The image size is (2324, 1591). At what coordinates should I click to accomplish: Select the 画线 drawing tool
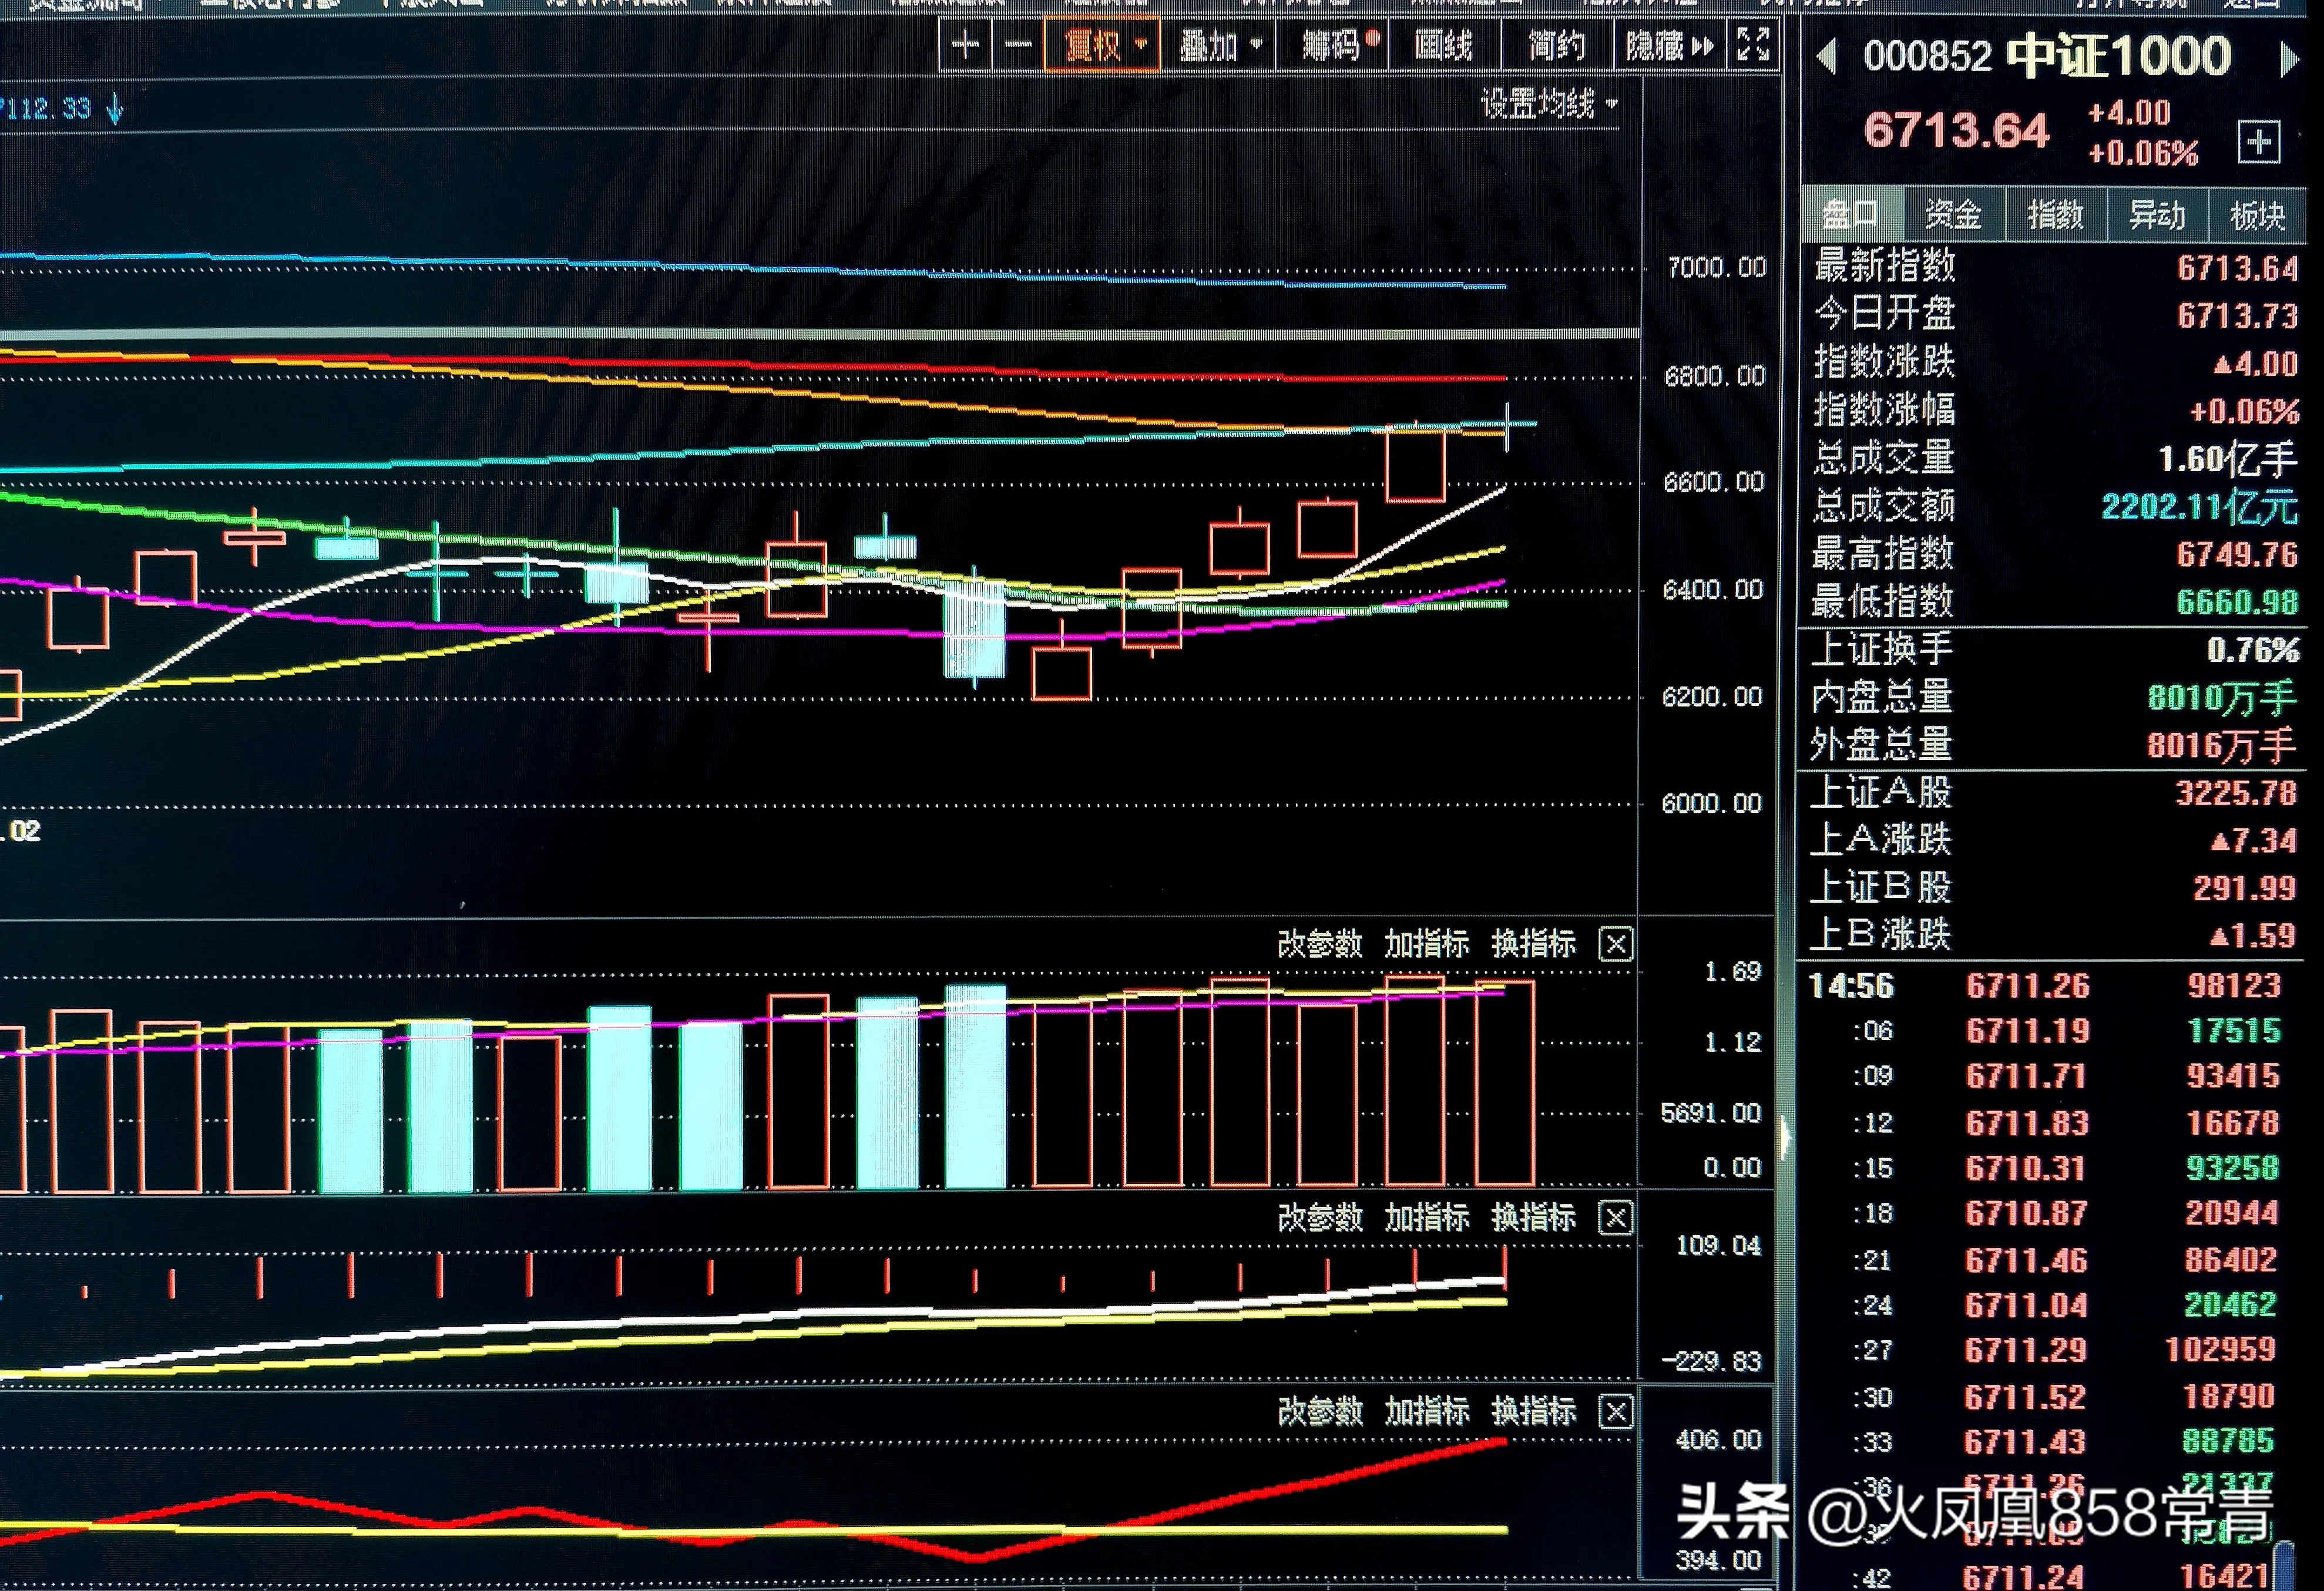click(1443, 46)
